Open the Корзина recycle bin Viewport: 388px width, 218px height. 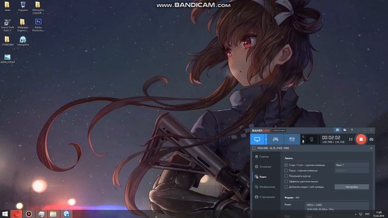coord(23,7)
